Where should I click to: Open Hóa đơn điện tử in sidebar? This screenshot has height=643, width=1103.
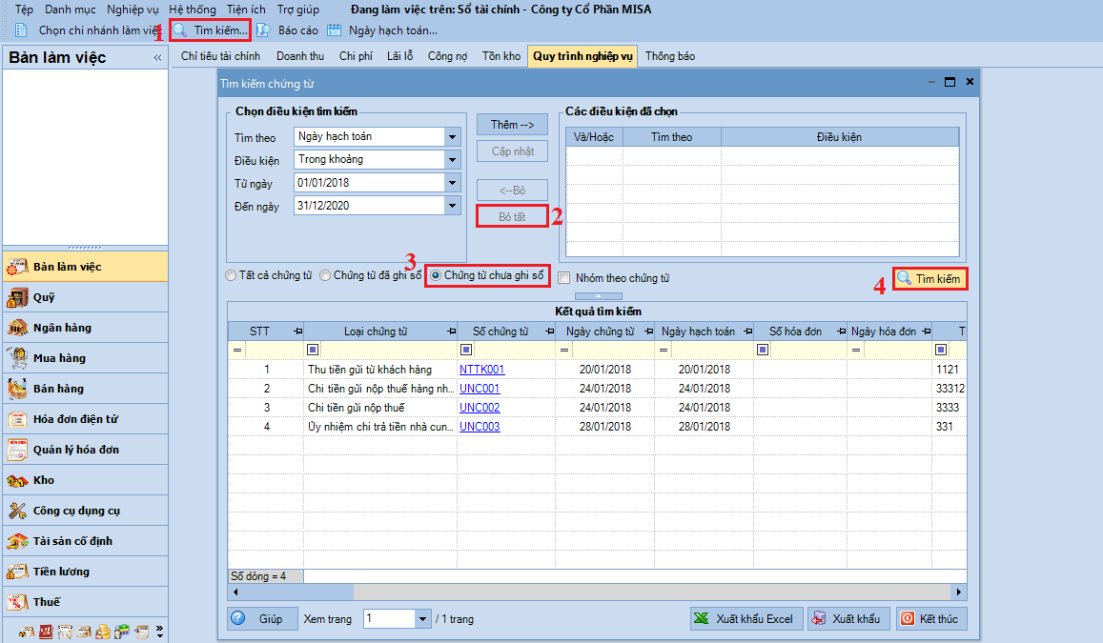coord(85,419)
